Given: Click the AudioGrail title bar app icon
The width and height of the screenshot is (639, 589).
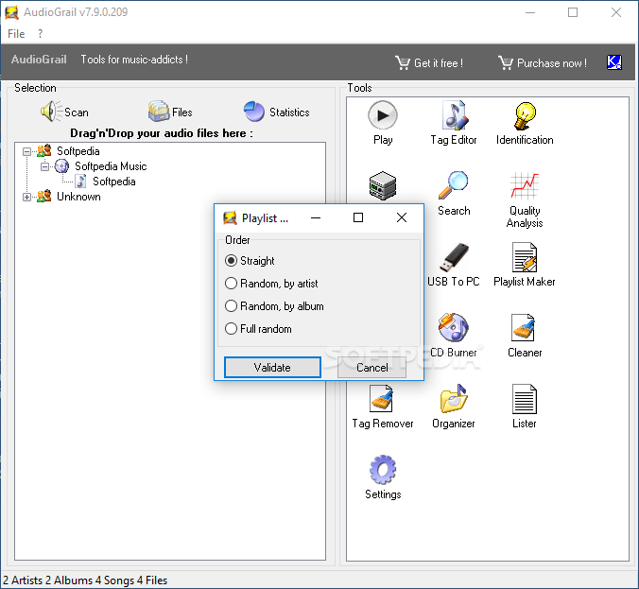Looking at the screenshot, I should click(11, 12).
